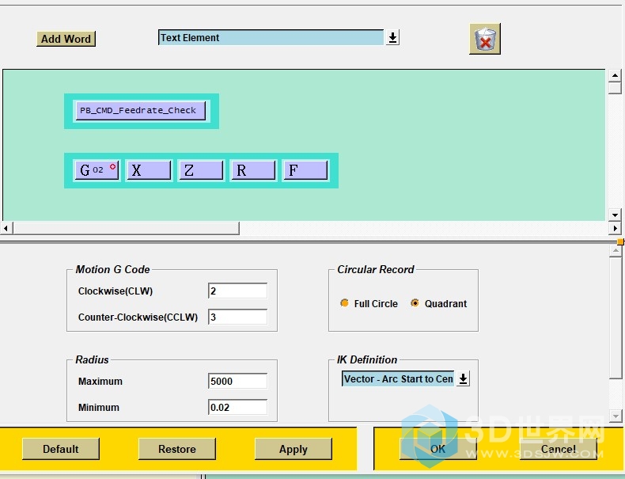Select the Quadrant radio button

coord(415,303)
